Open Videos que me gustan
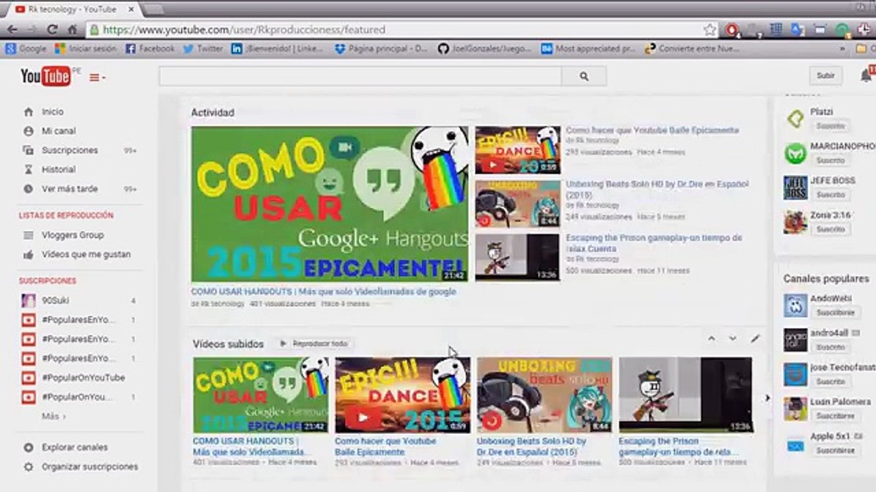Image resolution: width=876 pixels, height=492 pixels. click(x=86, y=254)
